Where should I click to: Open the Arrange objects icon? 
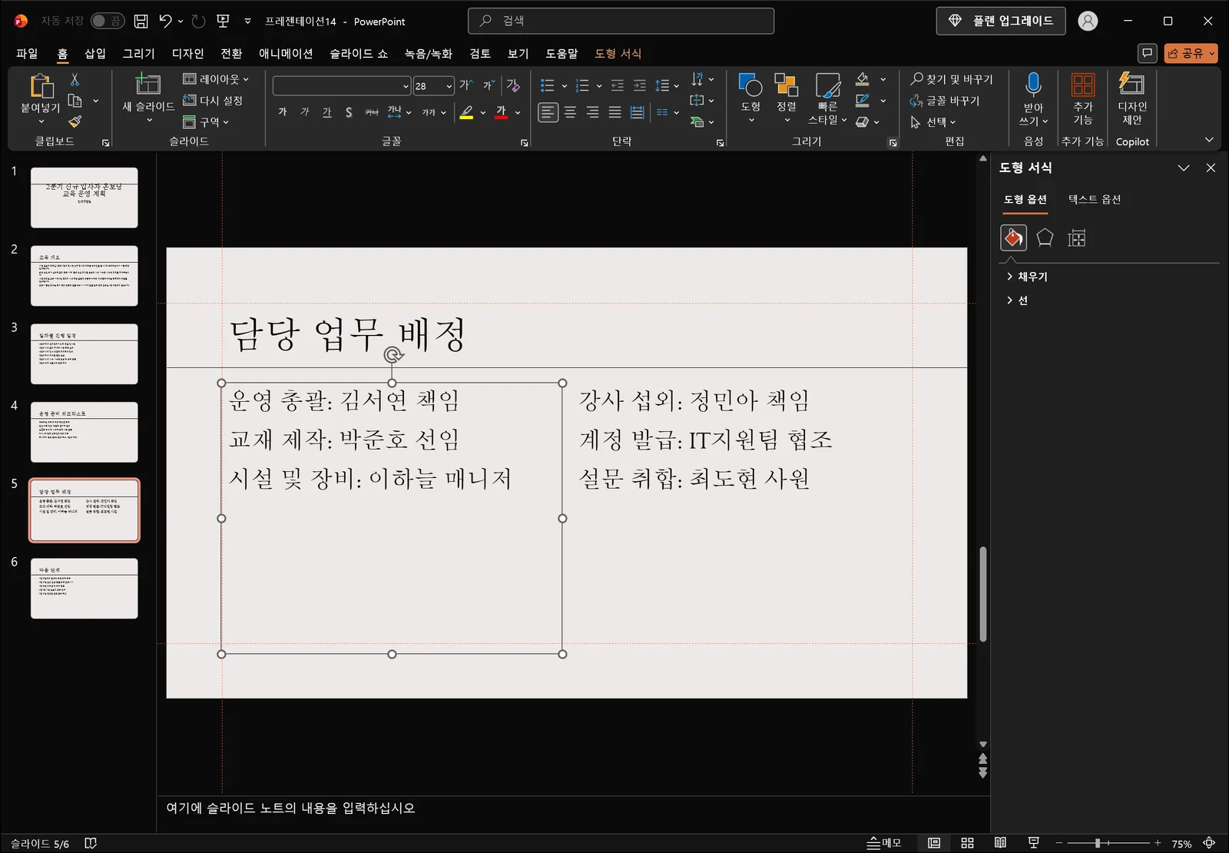(786, 85)
